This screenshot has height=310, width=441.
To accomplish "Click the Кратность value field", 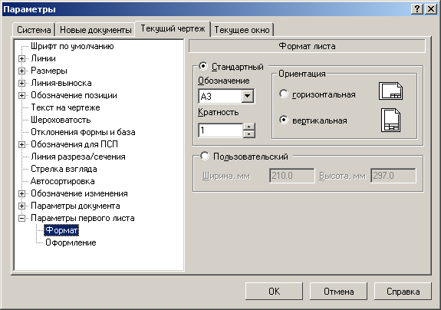I will (221, 130).
